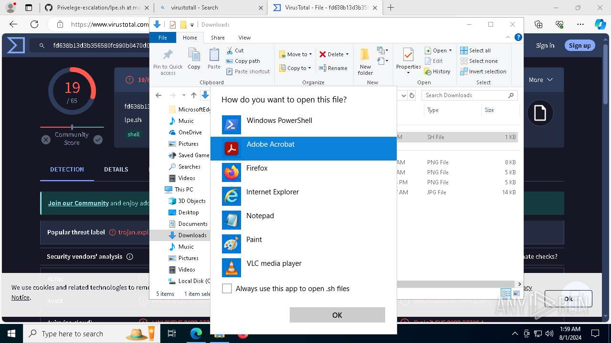Viewport: 611px width, 343px height.
Task: Collapse the Explorer ribbon with the chevron
Action: pyautogui.click(x=508, y=37)
